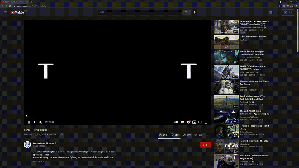Open the settings three-dot menu in header
Image resolution: width=299 pixels, height=168 pixels.
[x=278, y=12]
